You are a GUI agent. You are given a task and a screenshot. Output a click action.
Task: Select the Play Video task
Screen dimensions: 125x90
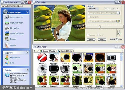pyautogui.click(x=12, y=28)
